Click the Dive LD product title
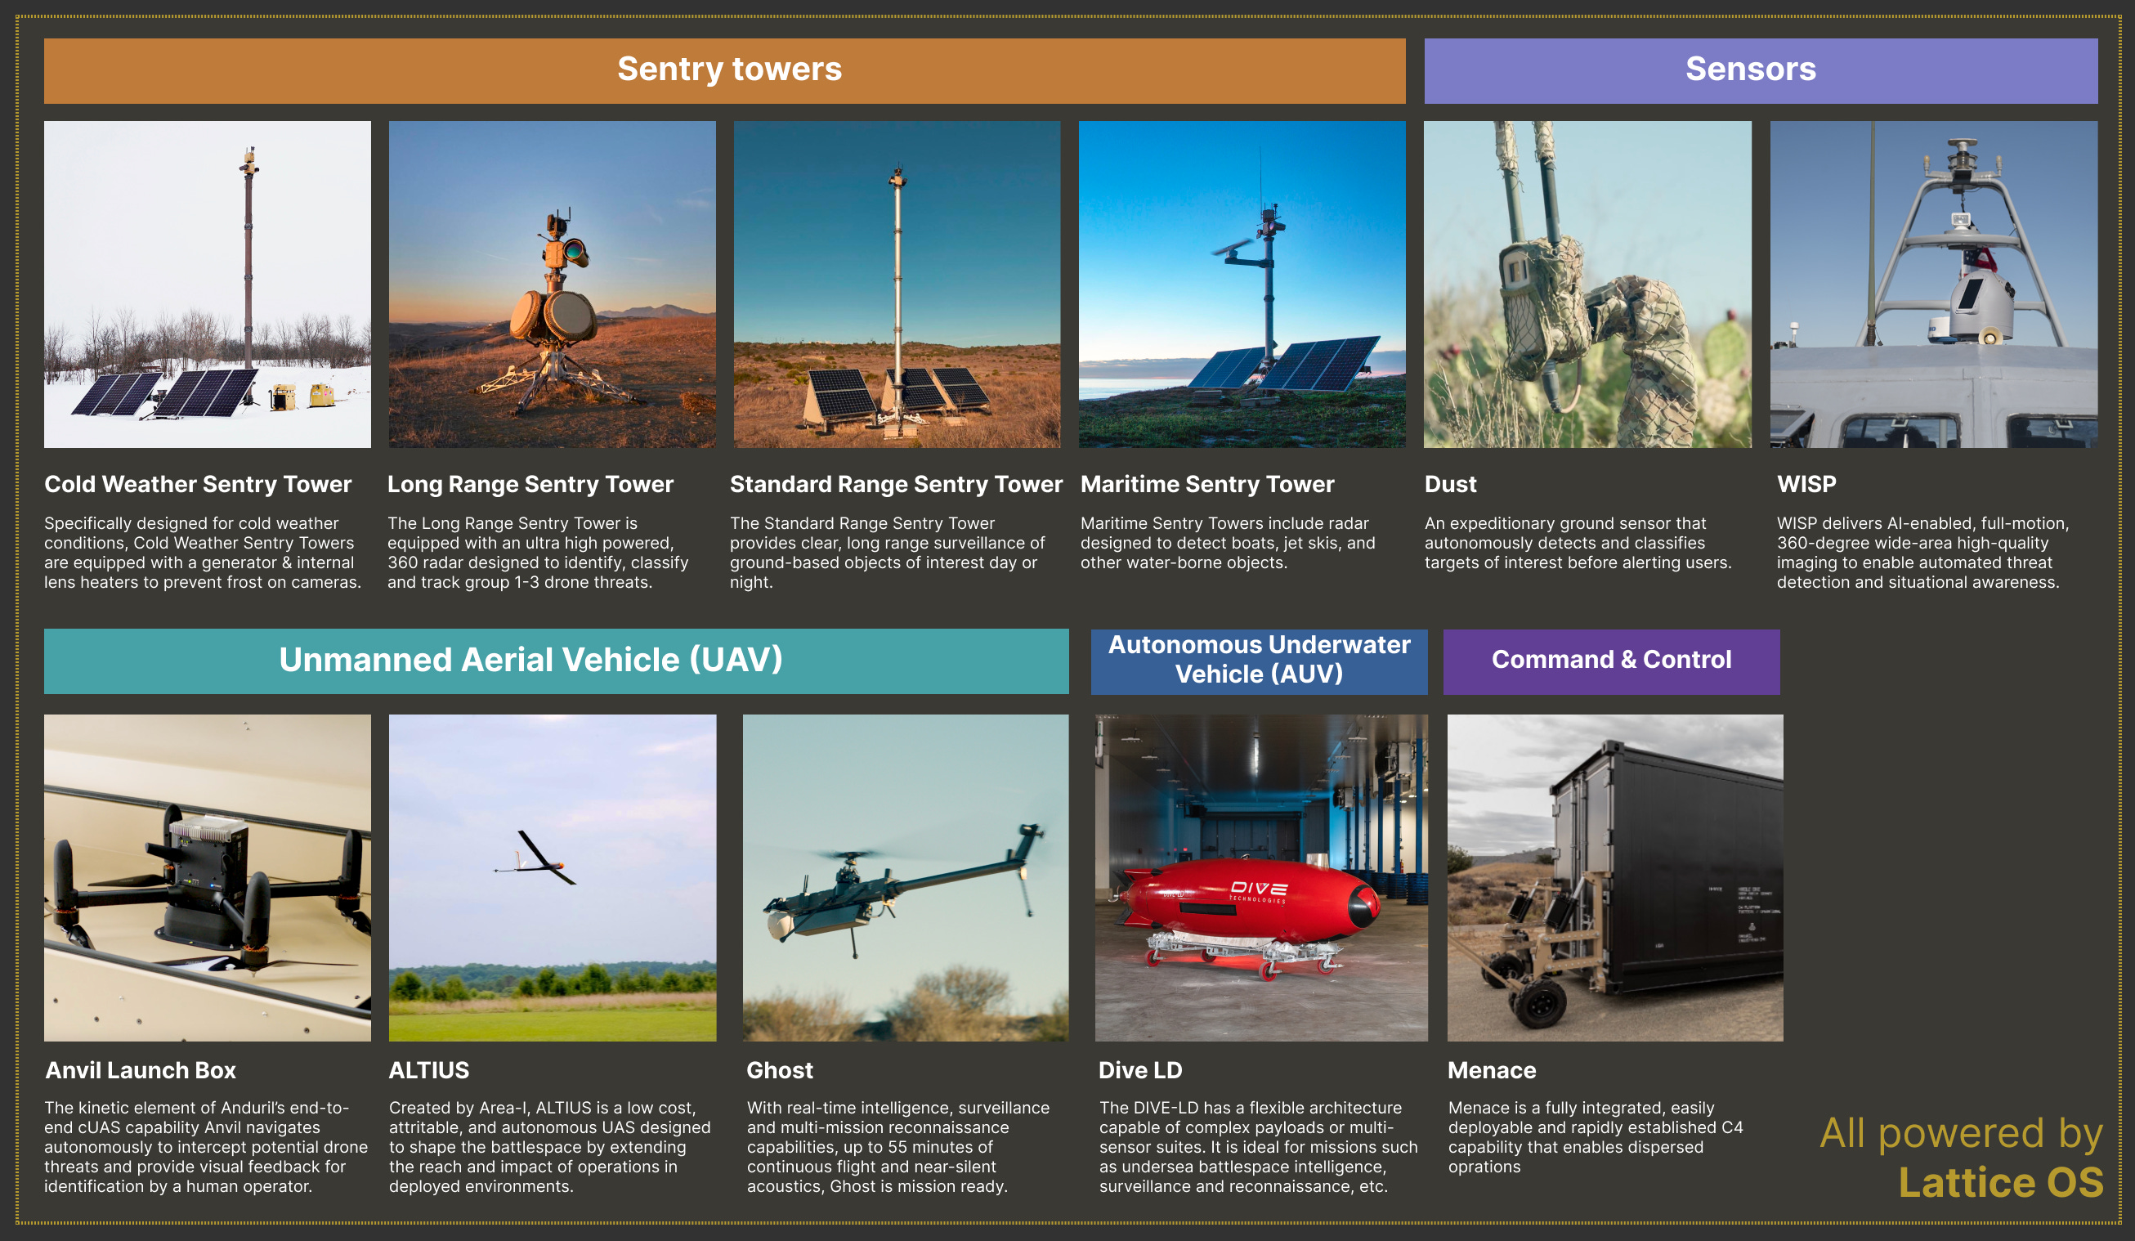 point(1140,1071)
